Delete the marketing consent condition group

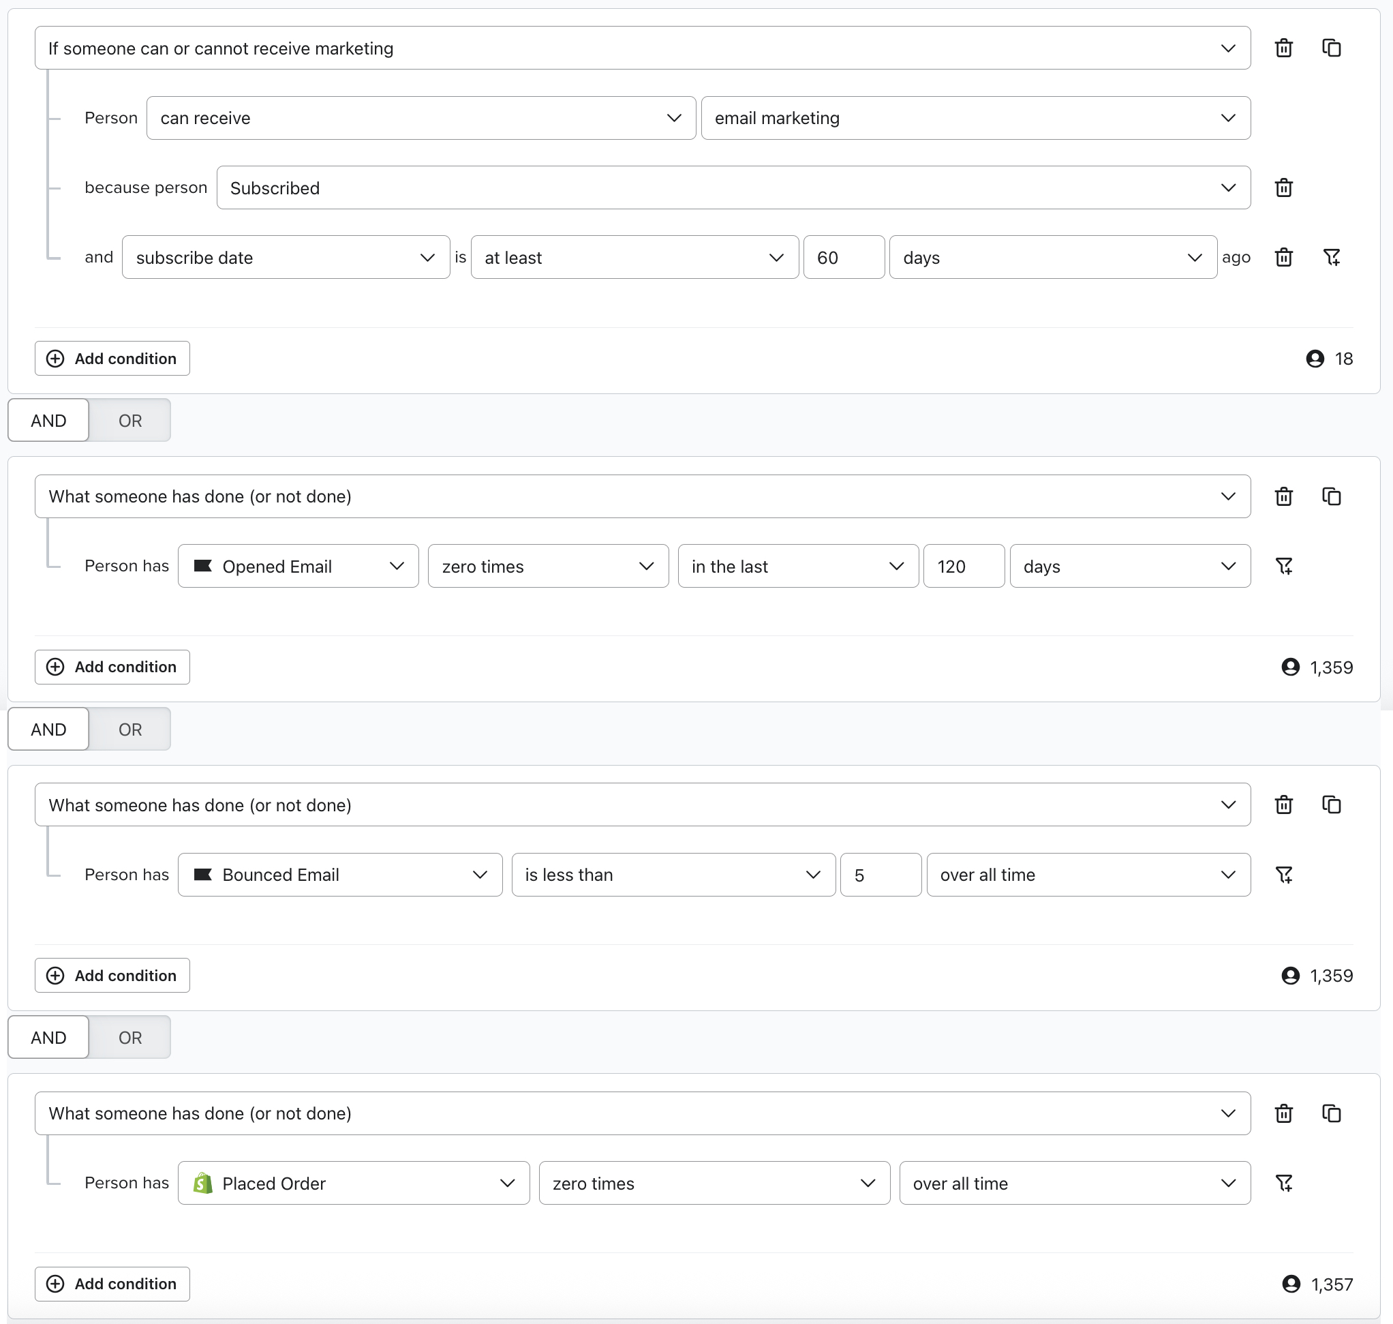tap(1283, 48)
